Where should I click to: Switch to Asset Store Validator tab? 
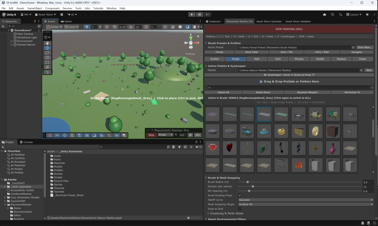coord(298,21)
